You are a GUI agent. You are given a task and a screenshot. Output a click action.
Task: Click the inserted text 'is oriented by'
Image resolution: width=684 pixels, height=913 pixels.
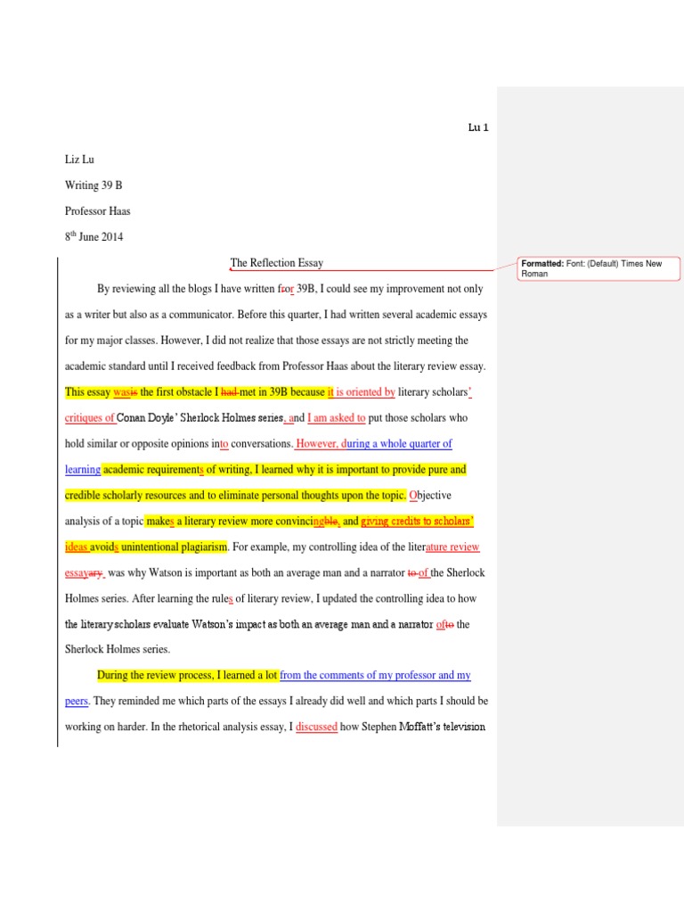[x=365, y=392]
